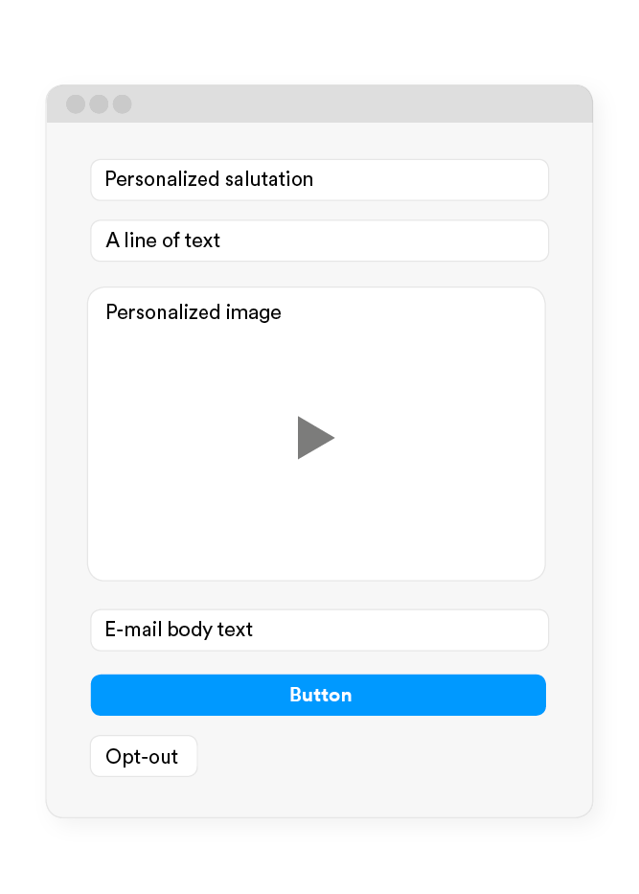This screenshot has height=894, width=639.
Task: Click the word 'text' in 'A line of text'
Action: [202, 241]
